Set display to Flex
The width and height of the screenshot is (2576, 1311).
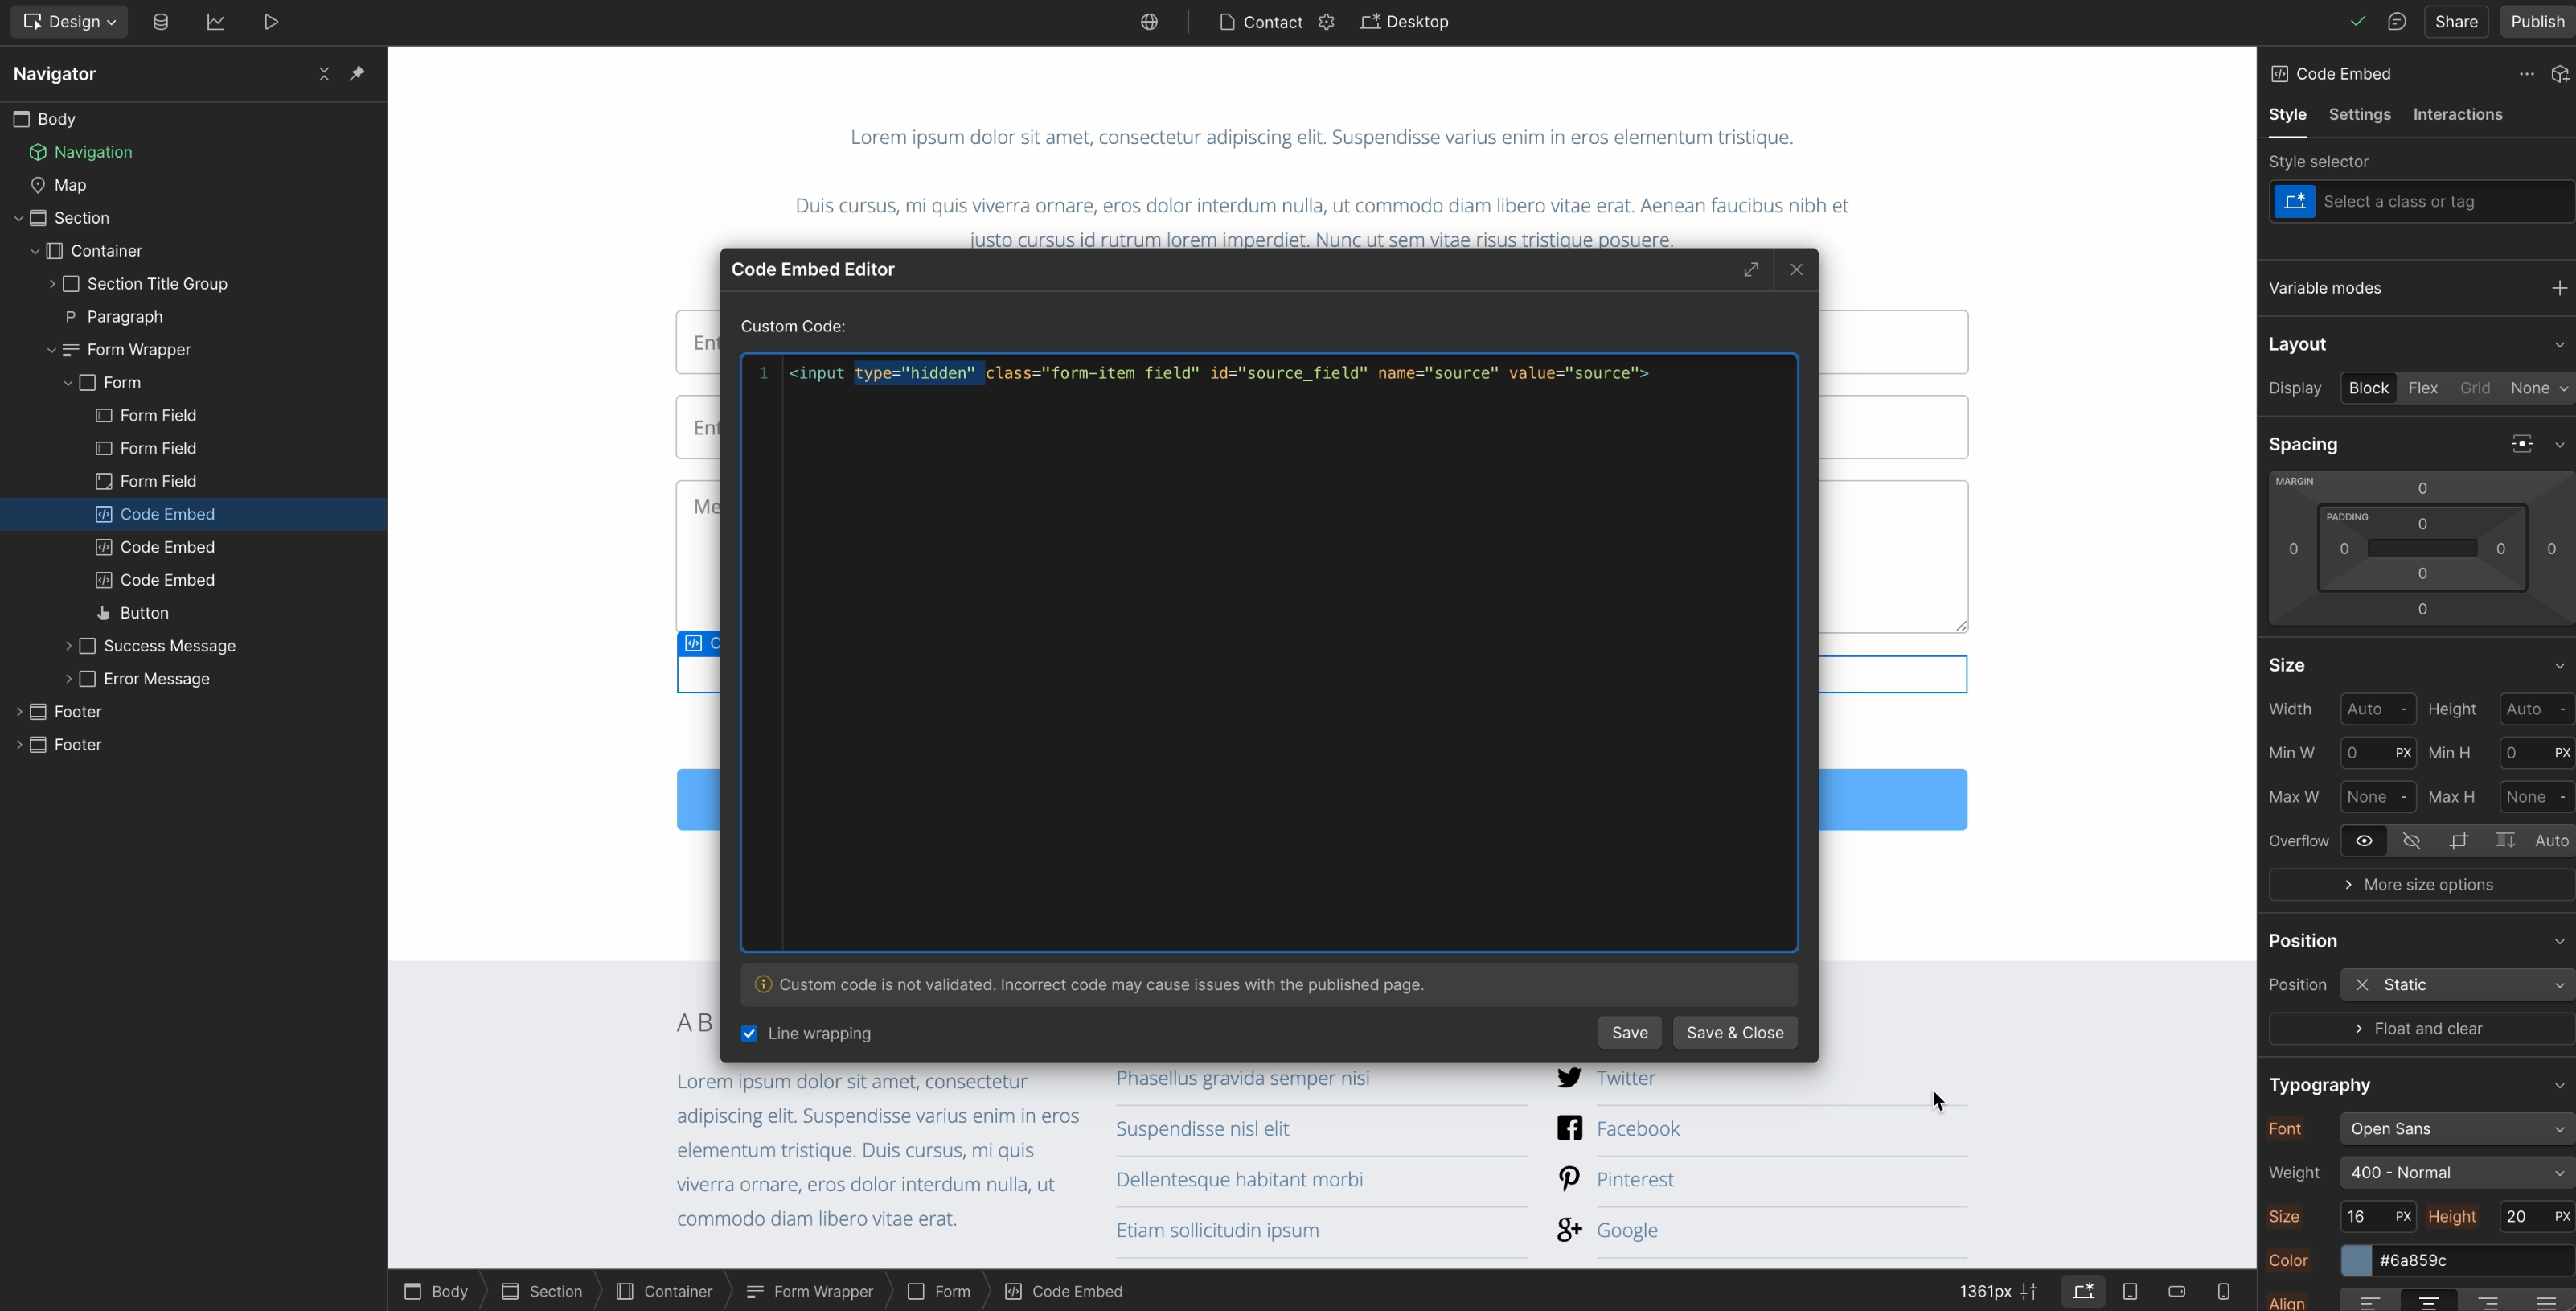click(2422, 387)
